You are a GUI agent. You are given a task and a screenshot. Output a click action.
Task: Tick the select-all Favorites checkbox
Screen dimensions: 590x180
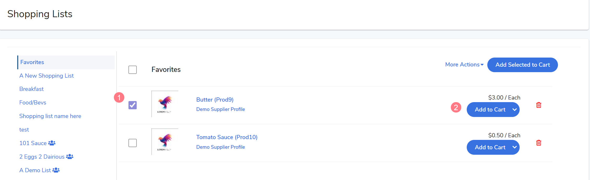pyautogui.click(x=133, y=70)
